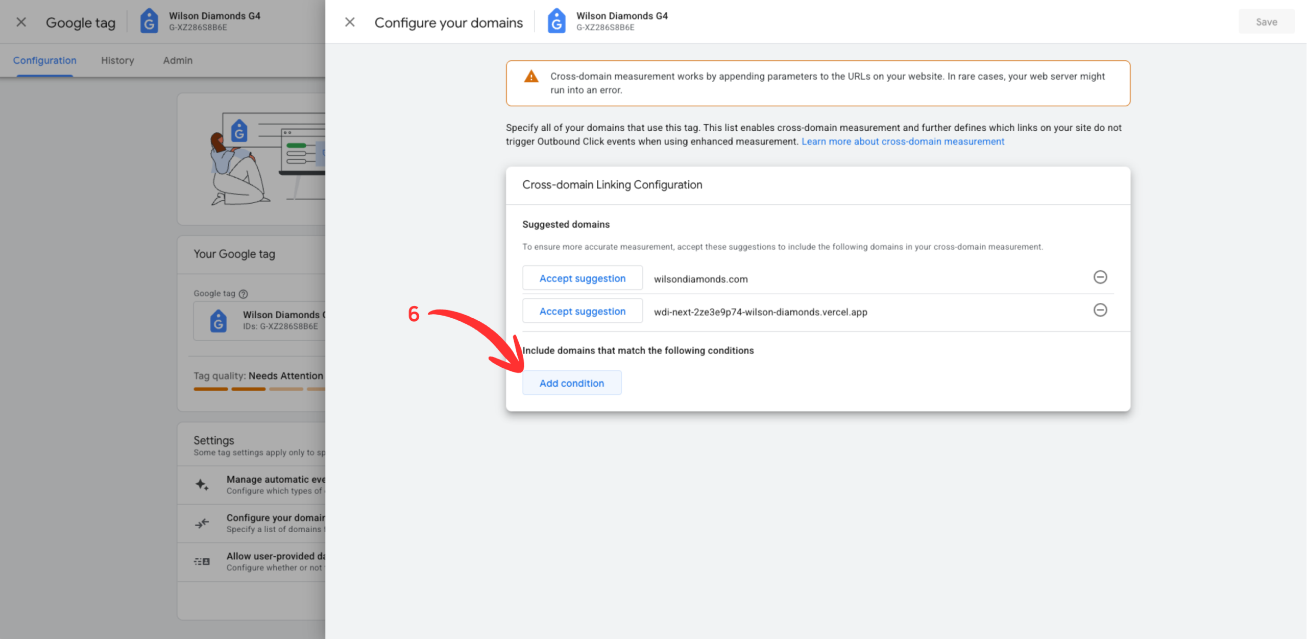Image resolution: width=1307 pixels, height=639 pixels.
Task: Click the Allow user-provided data icon
Action: pos(202,561)
